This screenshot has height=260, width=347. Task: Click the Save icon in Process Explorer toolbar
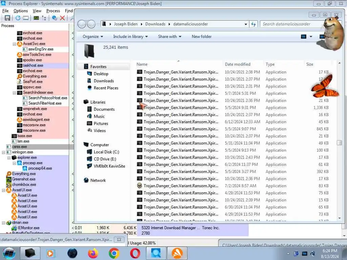7,18
